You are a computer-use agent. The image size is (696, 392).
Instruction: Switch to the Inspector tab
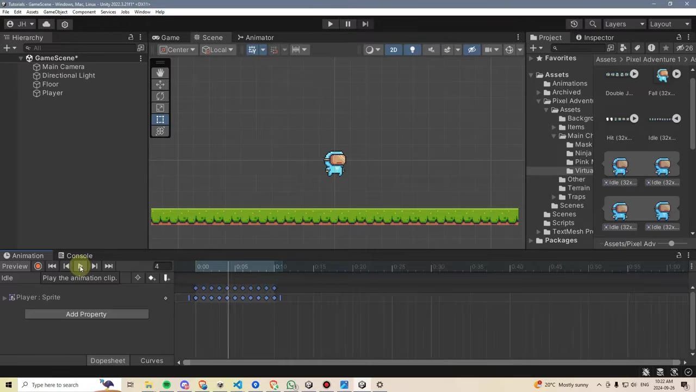point(594,38)
